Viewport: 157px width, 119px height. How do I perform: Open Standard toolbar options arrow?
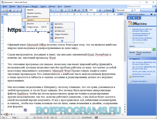pos(113,10)
